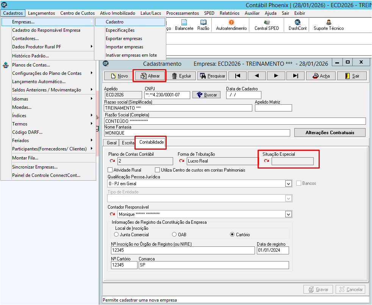The image size is (372, 305).
Task: Open the Contador Responsável dropdown
Action: [288, 214]
